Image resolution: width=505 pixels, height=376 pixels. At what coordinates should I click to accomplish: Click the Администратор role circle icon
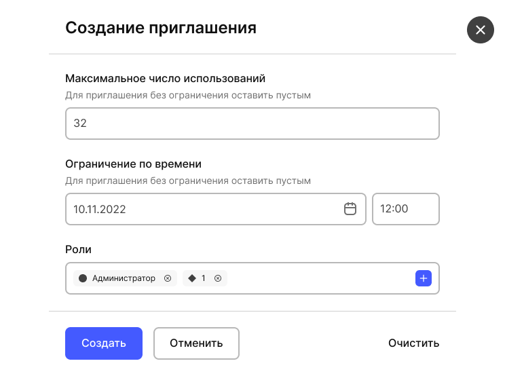point(83,278)
